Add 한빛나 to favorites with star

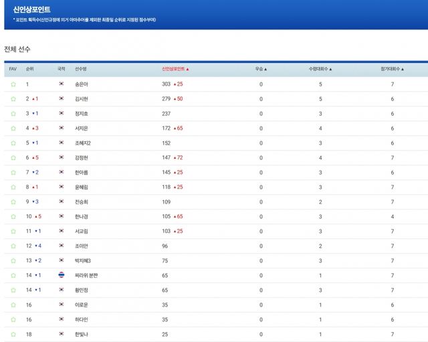[x=13, y=334]
